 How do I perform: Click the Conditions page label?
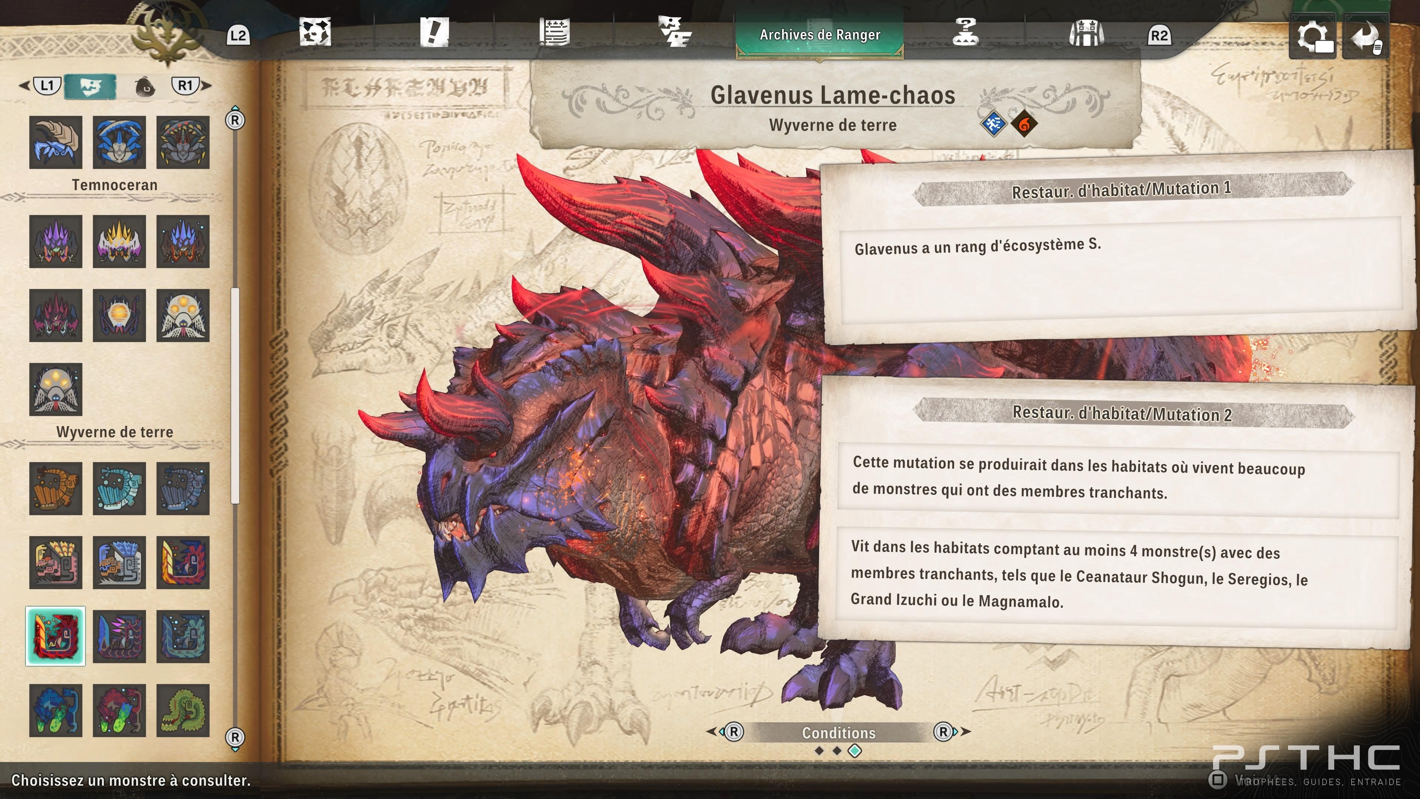tap(838, 733)
